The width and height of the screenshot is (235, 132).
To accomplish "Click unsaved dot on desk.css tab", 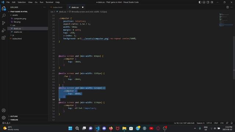I will (83, 7).
